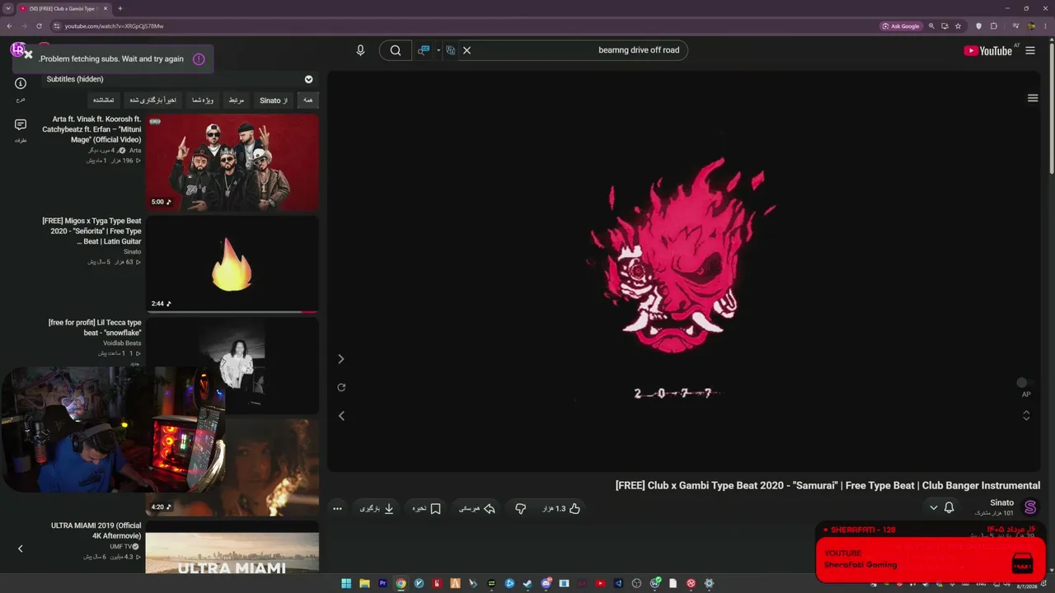Open the Ultra Miami aftermovie thumbnail
The height and width of the screenshot is (593, 1055).
click(232, 547)
